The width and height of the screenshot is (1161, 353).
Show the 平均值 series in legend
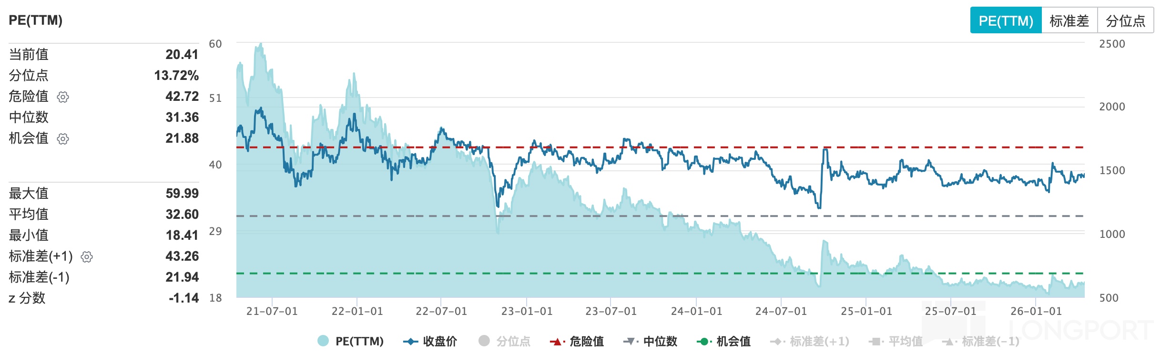(896, 342)
